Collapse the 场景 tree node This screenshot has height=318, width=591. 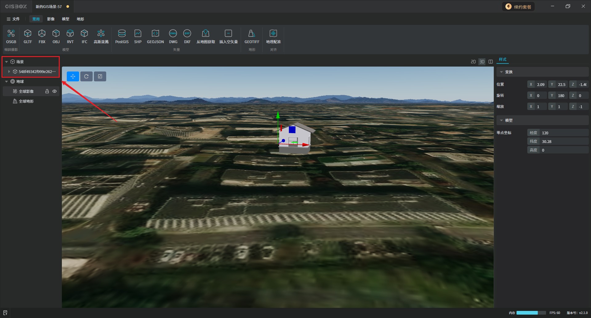click(x=6, y=62)
